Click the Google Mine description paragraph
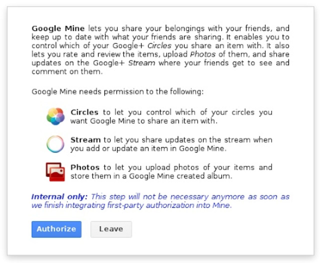 tap(160, 50)
